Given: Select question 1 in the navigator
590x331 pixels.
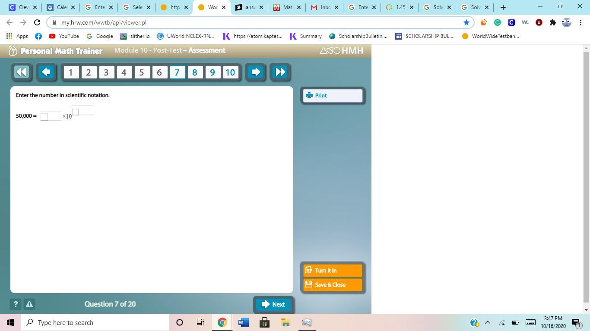Looking at the screenshot, I should (x=71, y=72).
